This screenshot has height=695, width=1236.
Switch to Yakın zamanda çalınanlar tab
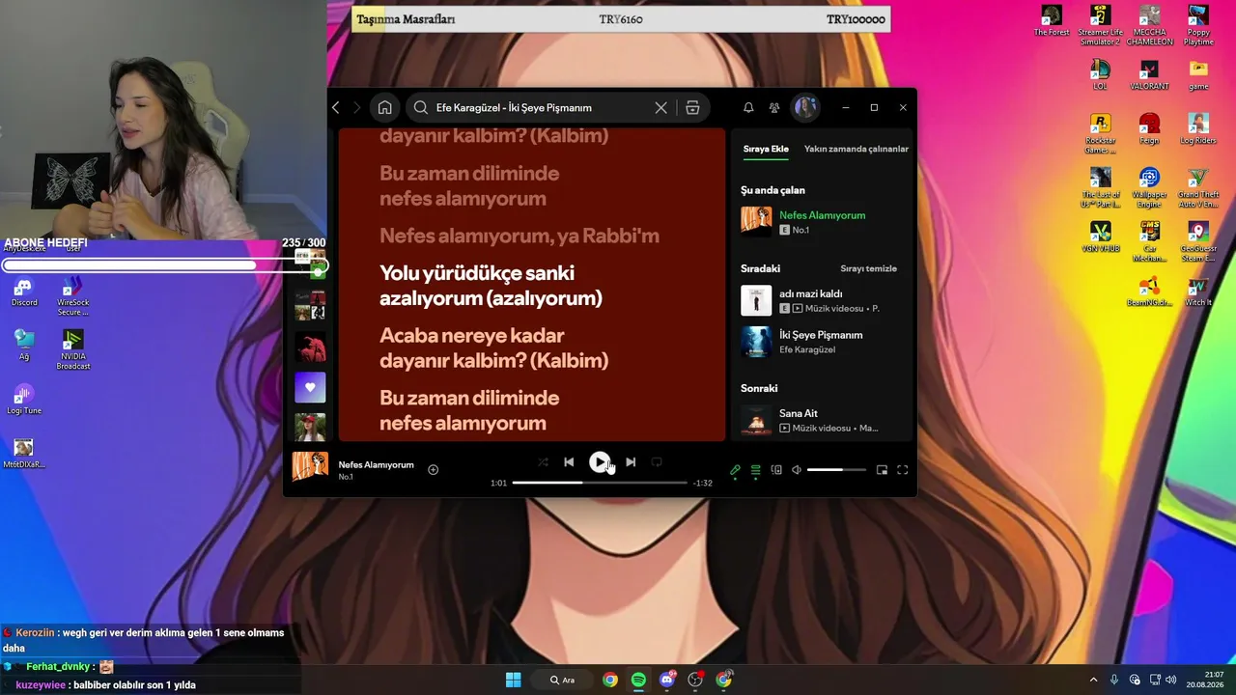click(857, 149)
